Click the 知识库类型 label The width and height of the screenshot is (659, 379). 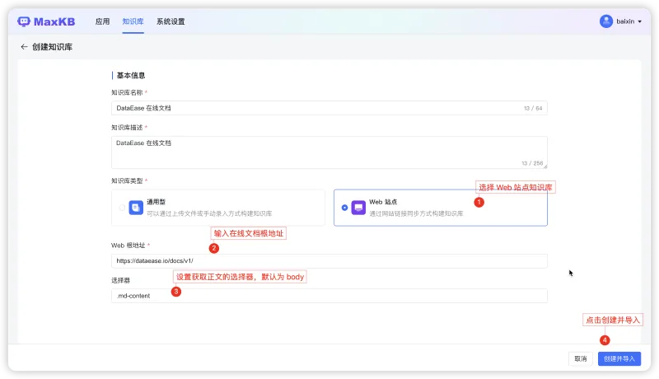(x=127, y=180)
